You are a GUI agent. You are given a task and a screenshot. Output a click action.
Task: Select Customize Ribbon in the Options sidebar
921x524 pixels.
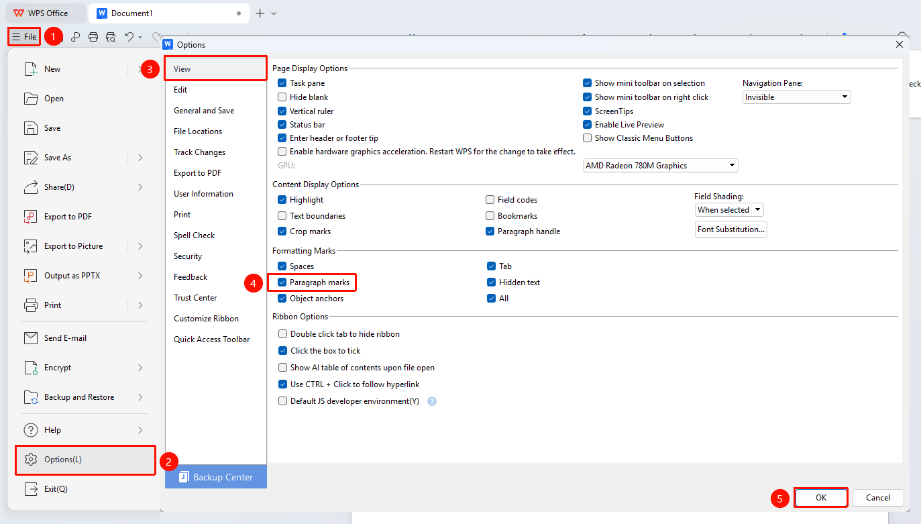216,319
